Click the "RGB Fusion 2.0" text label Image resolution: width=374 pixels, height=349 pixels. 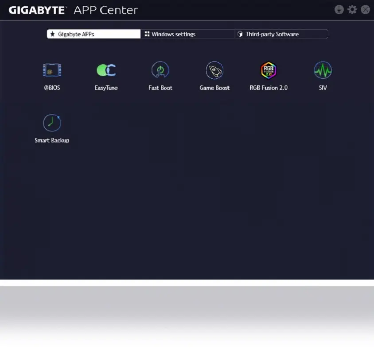pyautogui.click(x=269, y=88)
